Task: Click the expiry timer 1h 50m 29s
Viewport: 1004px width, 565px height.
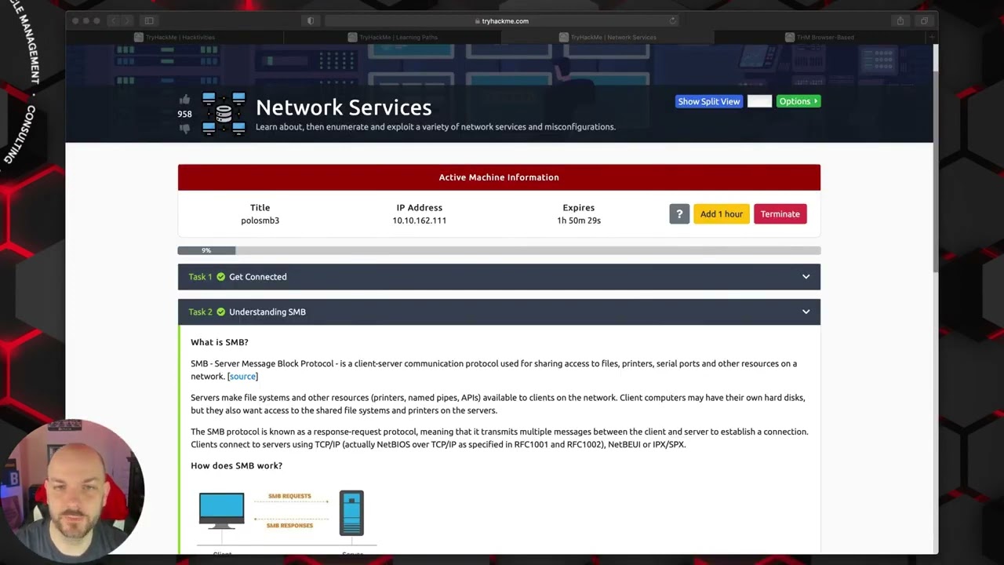Action: click(x=579, y=221)
